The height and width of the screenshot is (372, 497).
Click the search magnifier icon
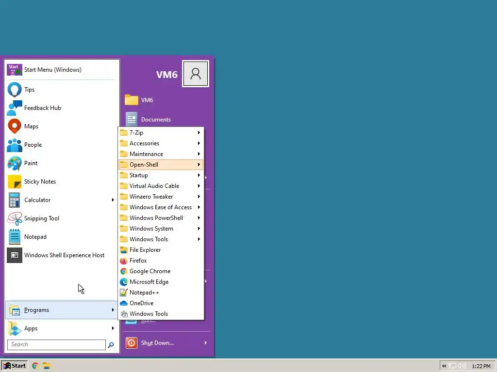pos(111,345)
